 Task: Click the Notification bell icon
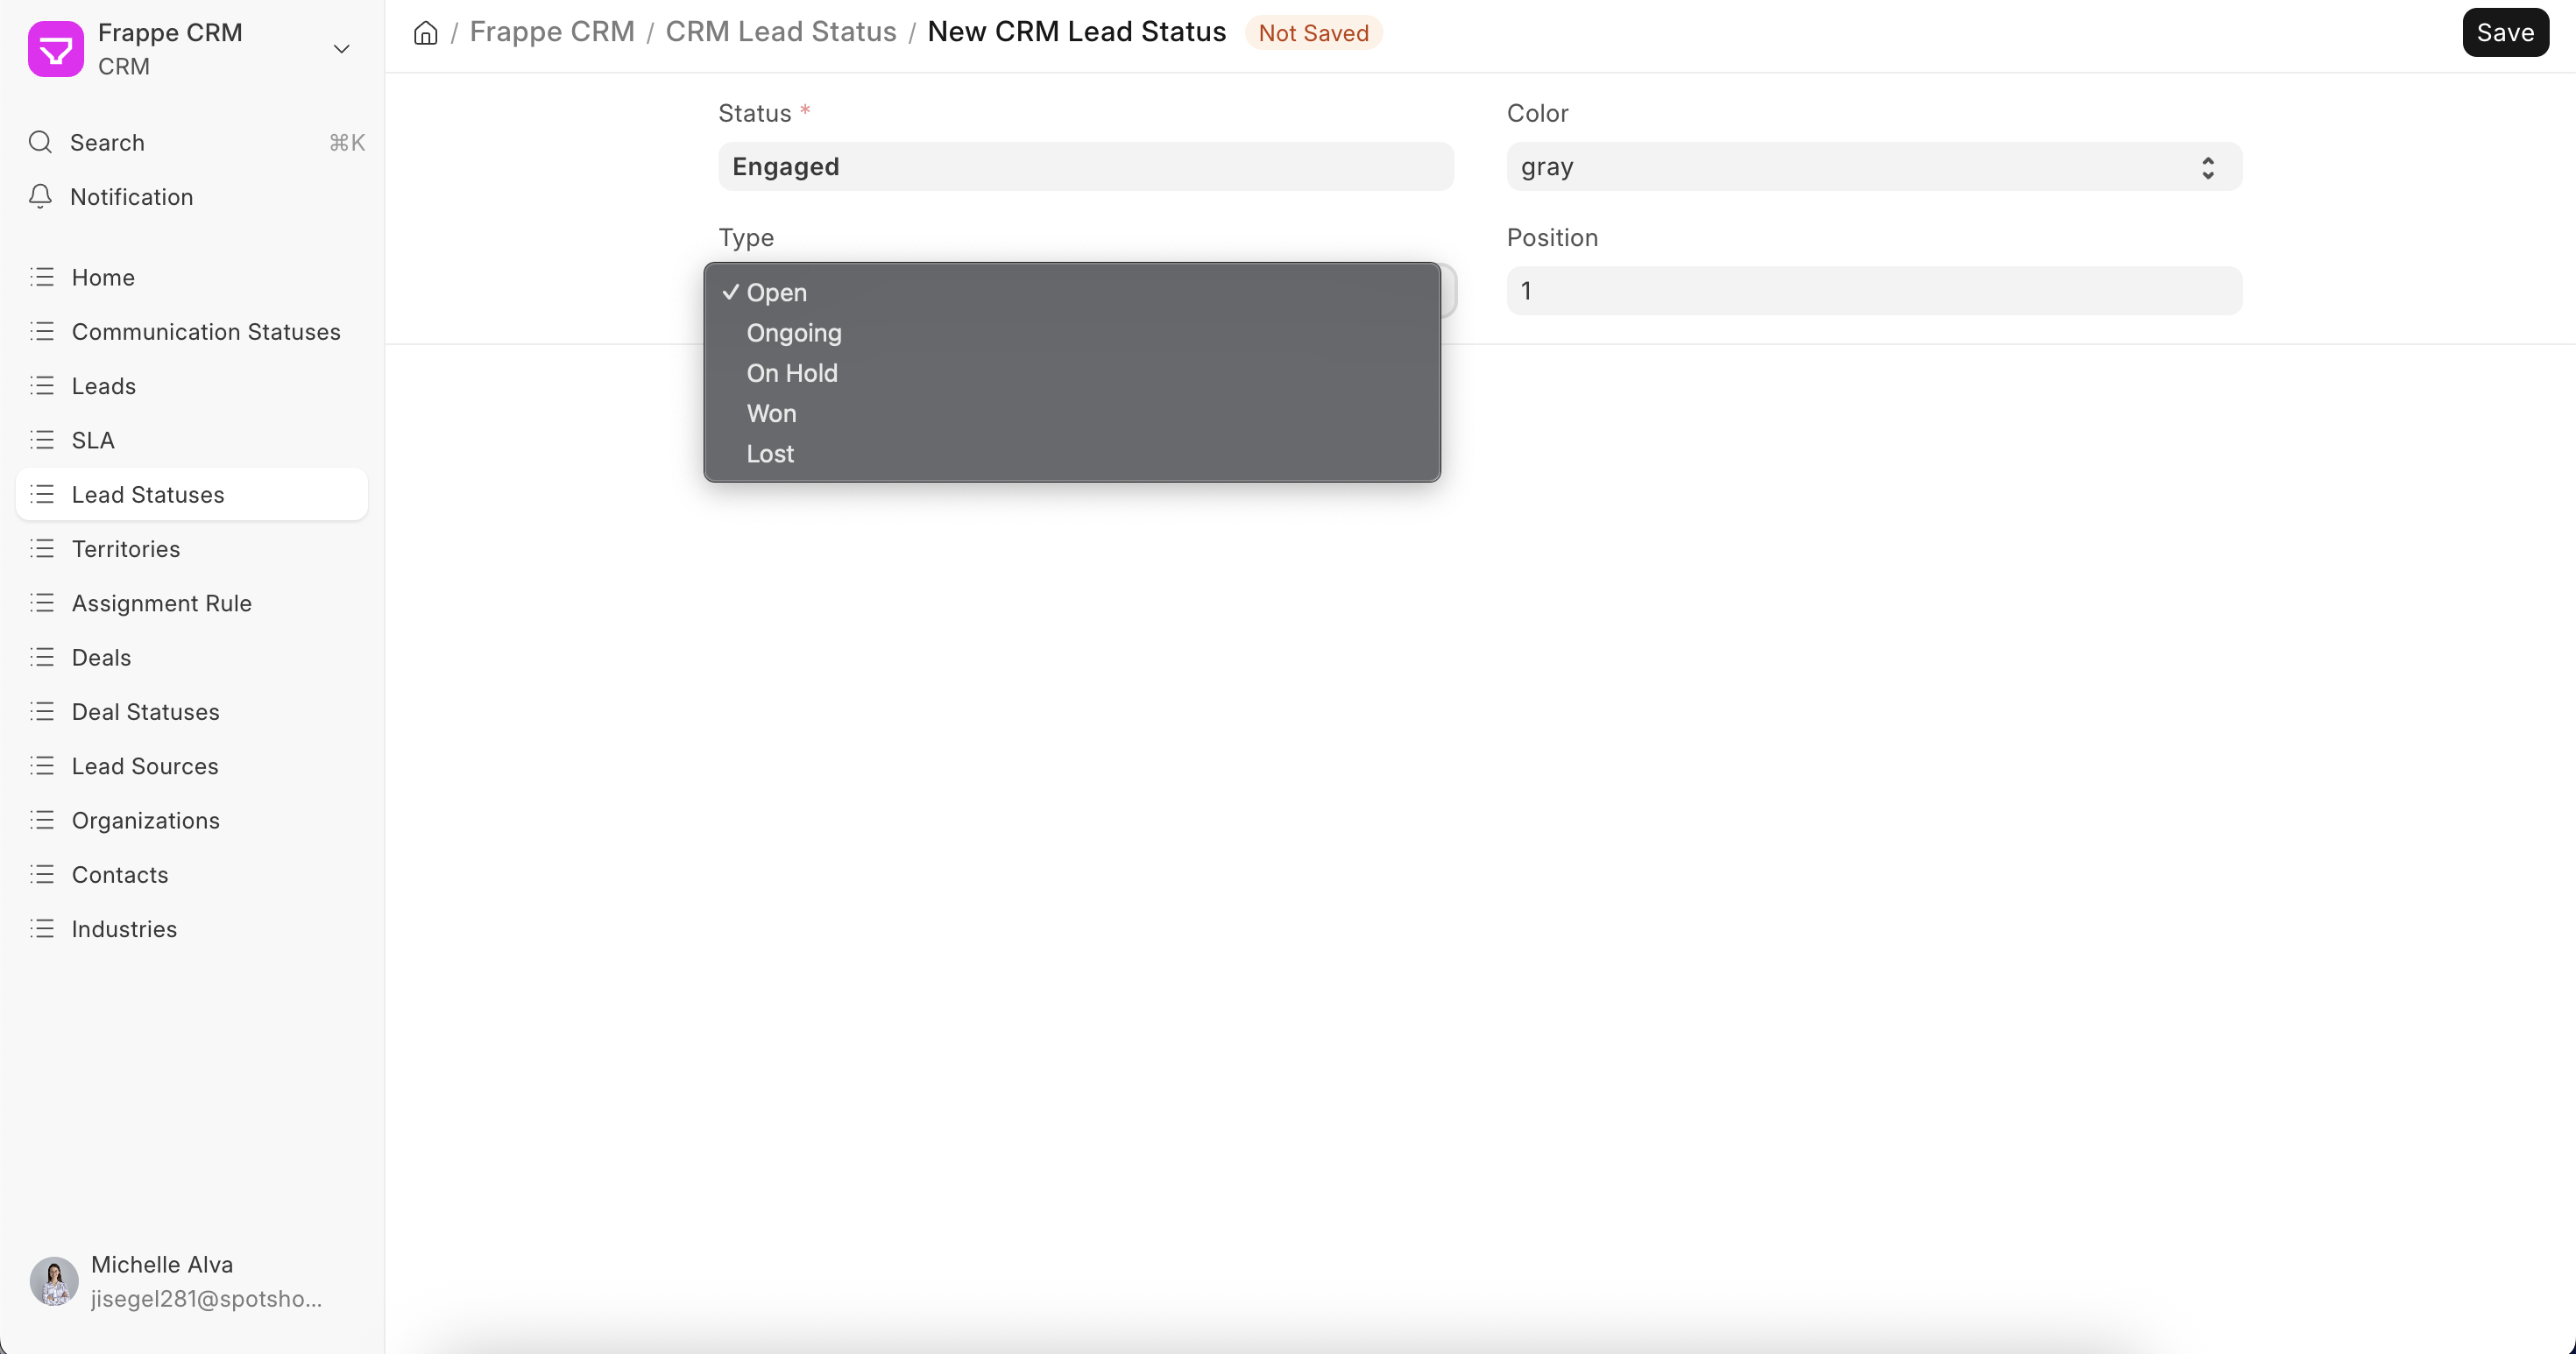(x=40, y=197)
